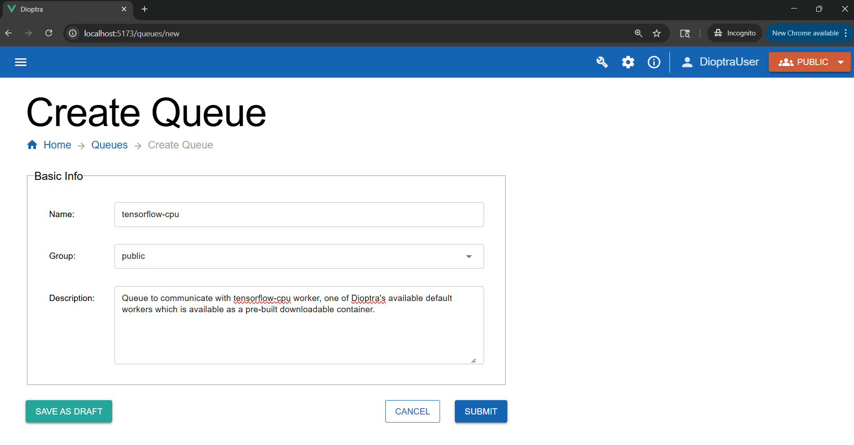Click the Home icon in the breadcrumb
This screenshot has width=854, height=445.
[32, 144]
